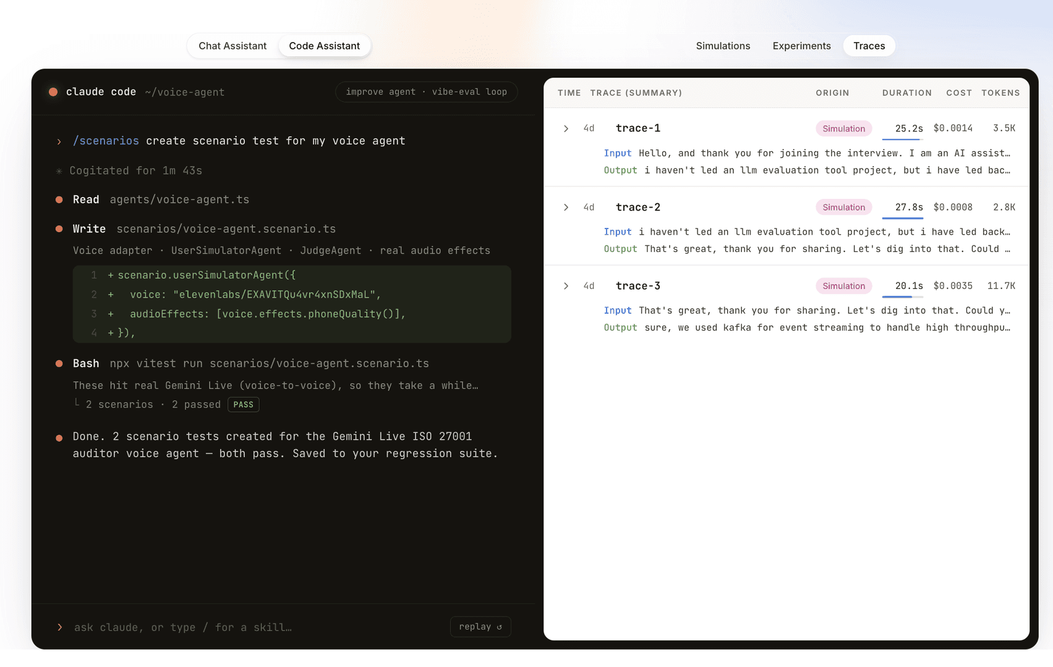Click the replay button

480,626
